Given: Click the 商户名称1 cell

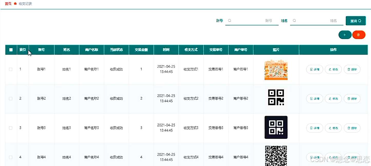Looking at the screenshot, I should pos(91,69).
